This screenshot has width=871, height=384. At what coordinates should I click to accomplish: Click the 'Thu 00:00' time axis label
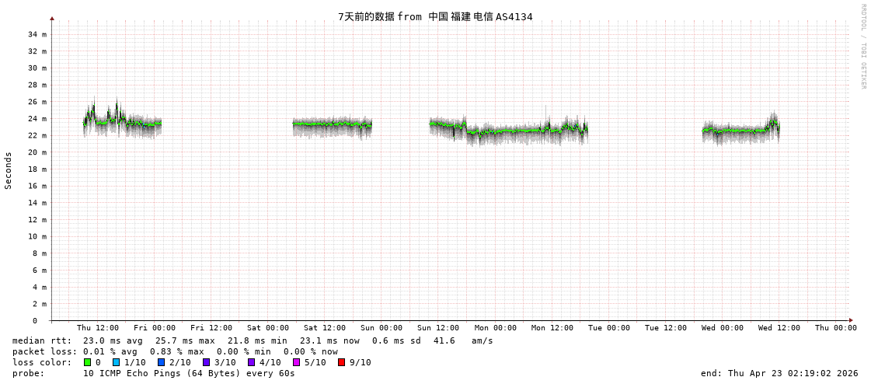(x=836, y=328)
